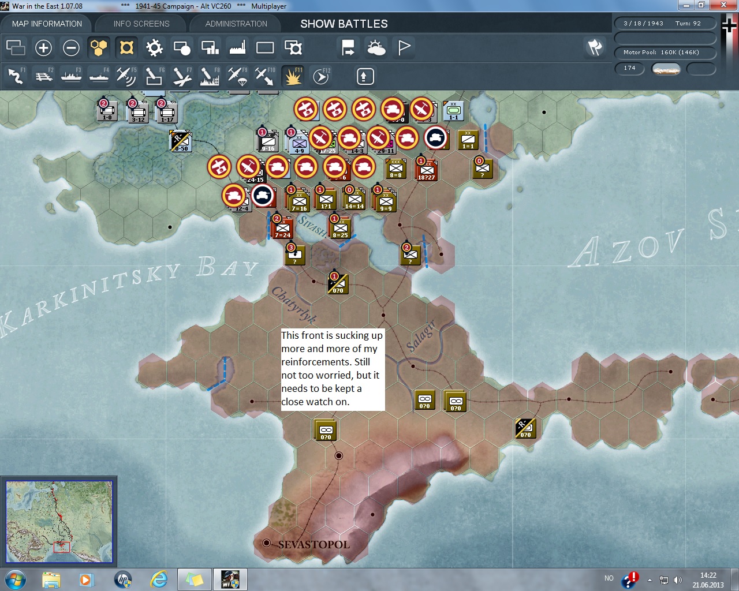This screenshot has width=739, height=591.
Task: Open the MAP INFORMATION tab
Action: [47, 24]
